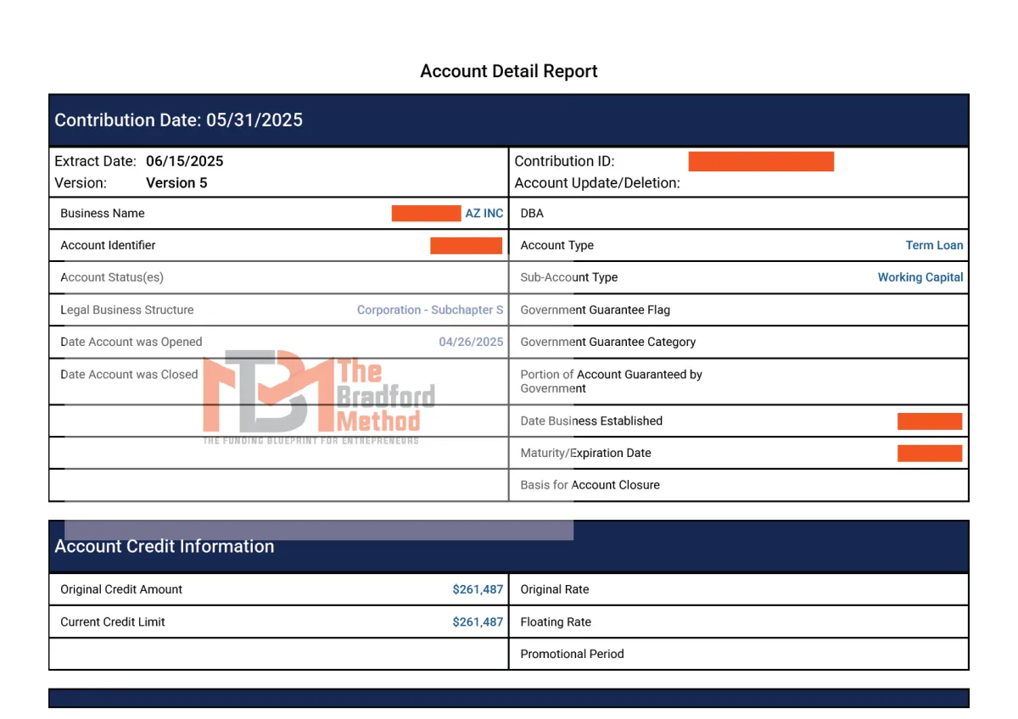Screen dimensions: 1018x719
Task: Click the "Sub-Account Type" label
Action: coord(569,278)
